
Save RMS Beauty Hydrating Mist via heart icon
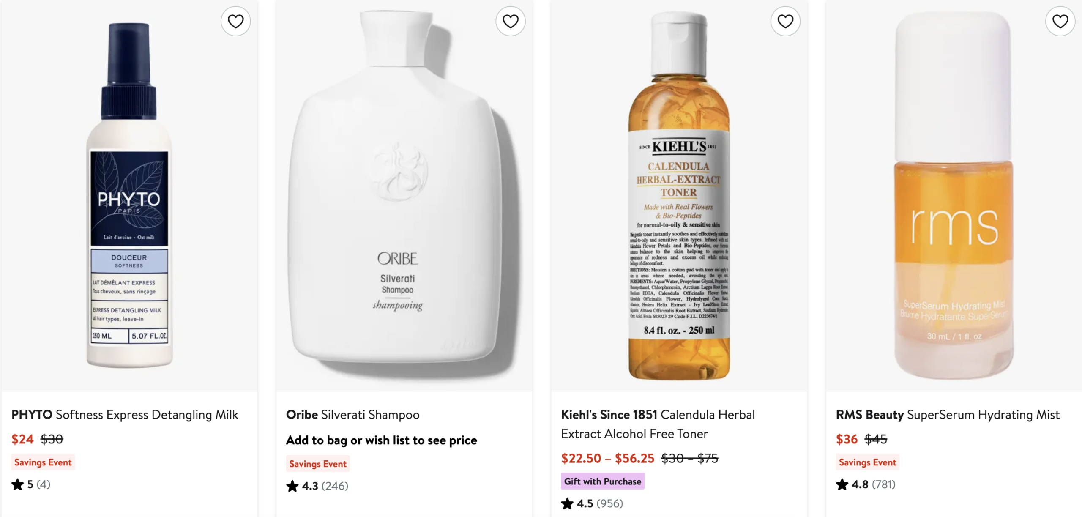[1060, 21]
